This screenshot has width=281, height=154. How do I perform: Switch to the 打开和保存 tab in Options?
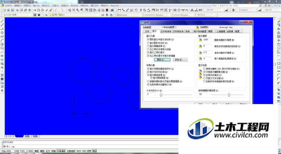point(166,31)
